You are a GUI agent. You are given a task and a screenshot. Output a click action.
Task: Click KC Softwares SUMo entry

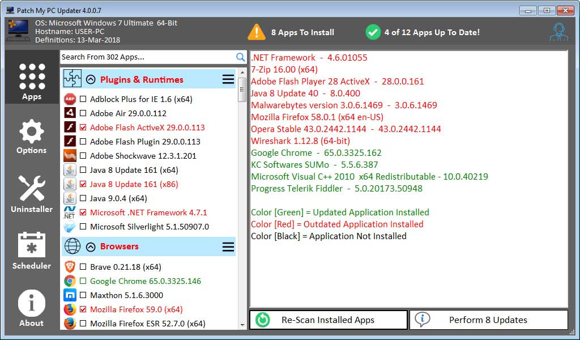[314, 165]
